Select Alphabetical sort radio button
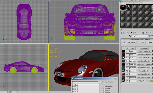This screenshot has width=153, height=93. click(104, 86)
